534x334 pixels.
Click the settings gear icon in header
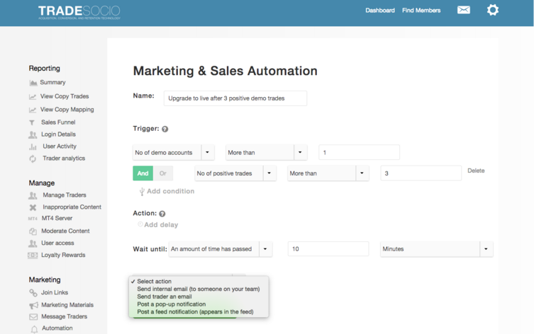(493, 10)
